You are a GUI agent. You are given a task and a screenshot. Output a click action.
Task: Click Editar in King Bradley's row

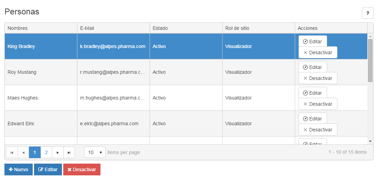313,42
